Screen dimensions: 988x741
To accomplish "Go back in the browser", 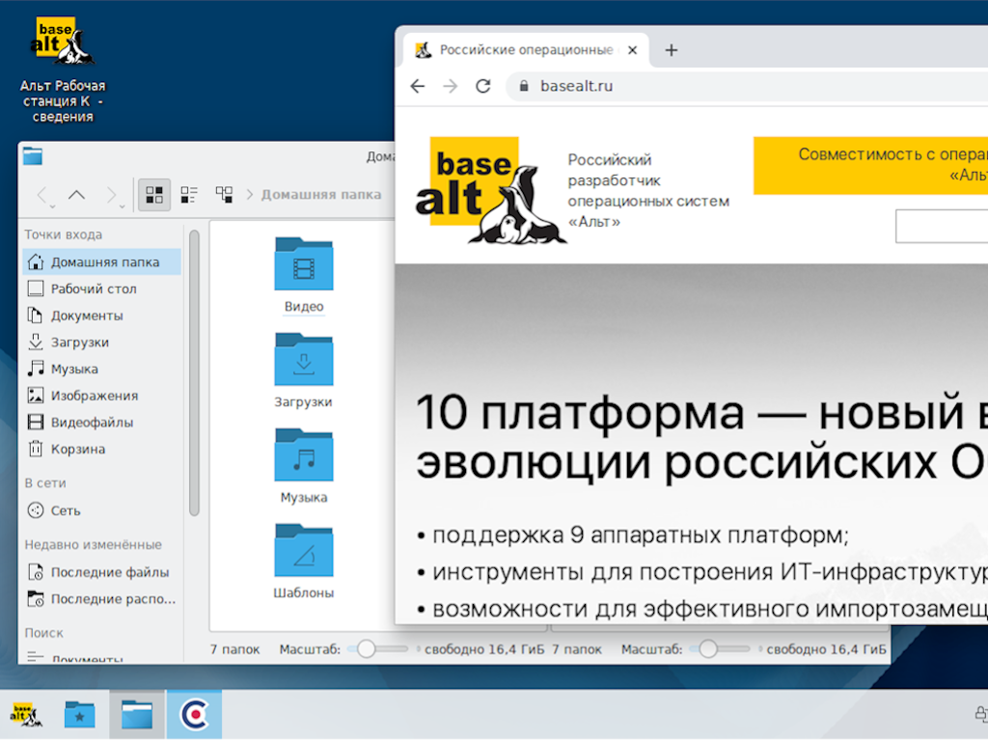I will point(418,86).
